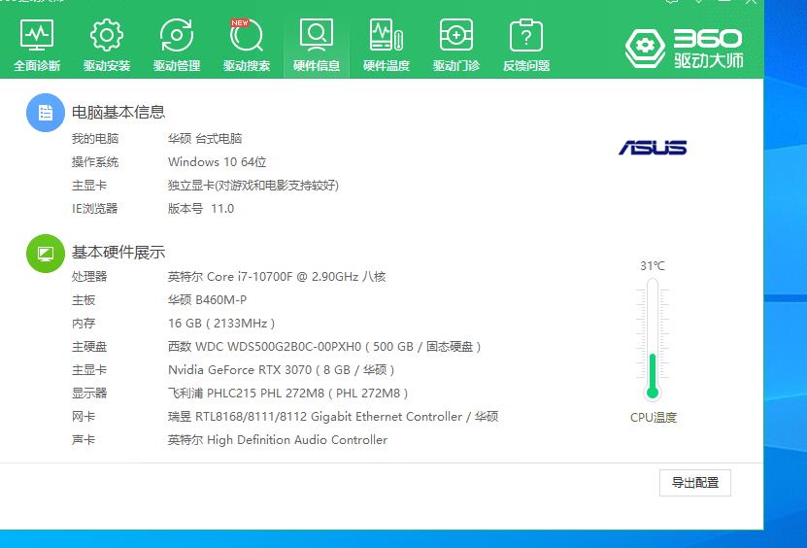Screen dimensions: 807x548
Task: Click the 华硕 B460M-P motherboard entry
Action: click(207, 300)
